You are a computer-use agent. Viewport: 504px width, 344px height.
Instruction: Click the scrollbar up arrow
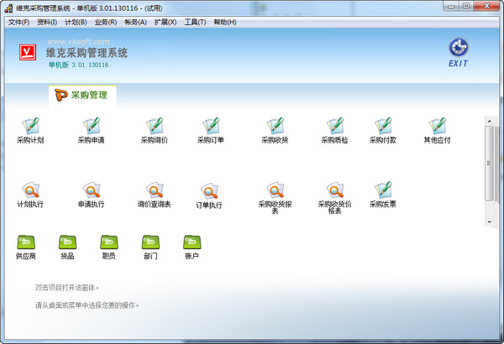point(489,121)
